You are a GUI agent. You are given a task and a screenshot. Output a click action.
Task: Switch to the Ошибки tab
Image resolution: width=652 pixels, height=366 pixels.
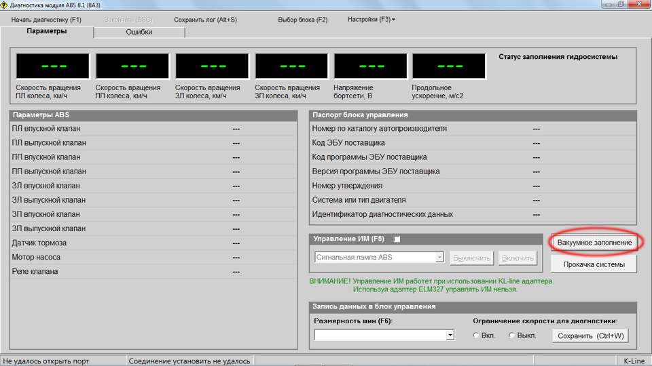coord(139,32)
